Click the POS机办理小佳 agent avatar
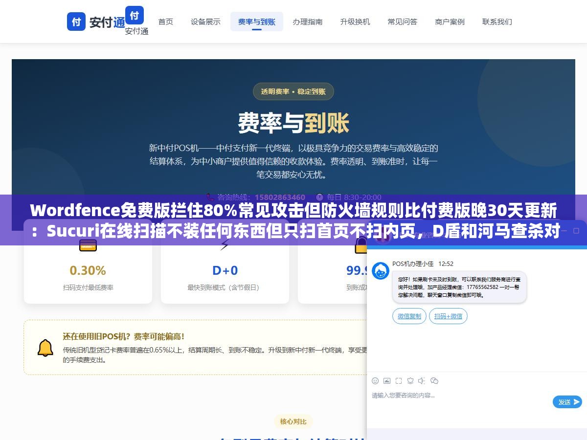 tap(381, 271)
